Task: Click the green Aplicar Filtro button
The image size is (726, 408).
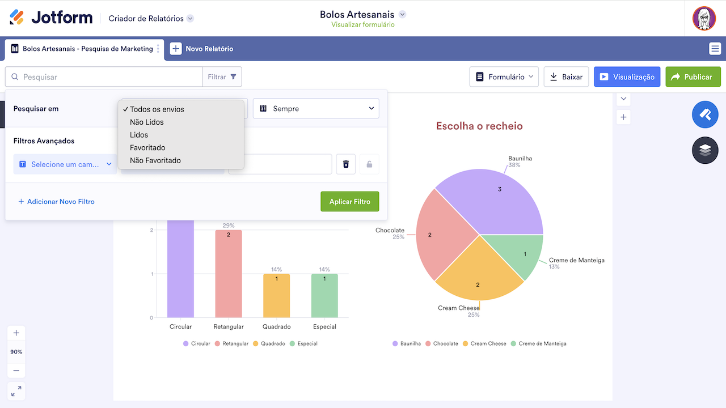Action: pyautogui.click(x=349, y=201)
